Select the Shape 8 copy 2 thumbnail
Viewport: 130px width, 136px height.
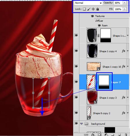click(89, 113)
